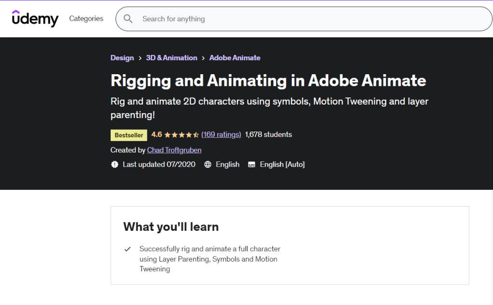Click the half-filled fifth rating star
493x305 pixels.
click(197, 135)
